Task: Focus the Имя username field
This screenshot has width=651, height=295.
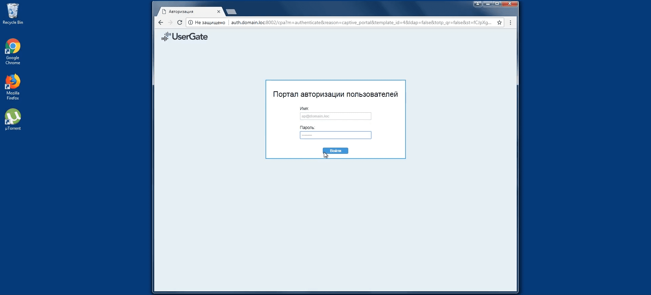Action: click(x=335, y=116)
